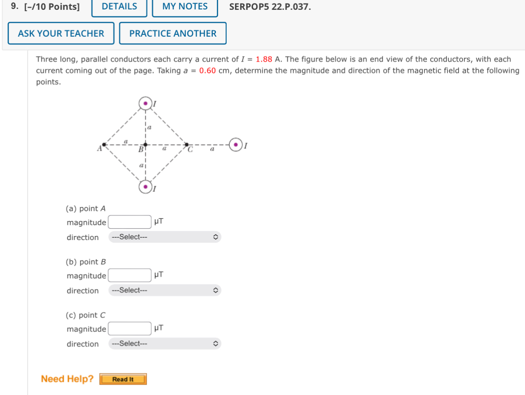Open the direction dropdown for point A
Viewport: 525px width, 395px height.
(164, 237)
